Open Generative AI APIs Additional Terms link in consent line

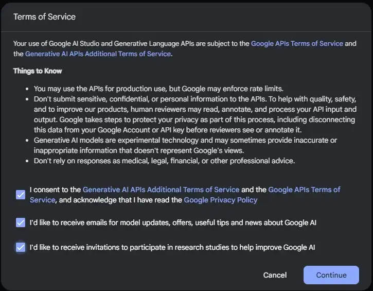point(161,190)
